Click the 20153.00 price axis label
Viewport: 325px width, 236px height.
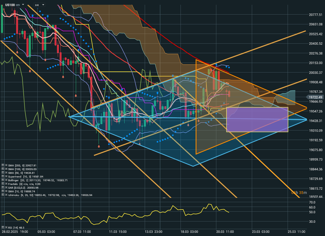pyautogui.click(x=315, y=63)
